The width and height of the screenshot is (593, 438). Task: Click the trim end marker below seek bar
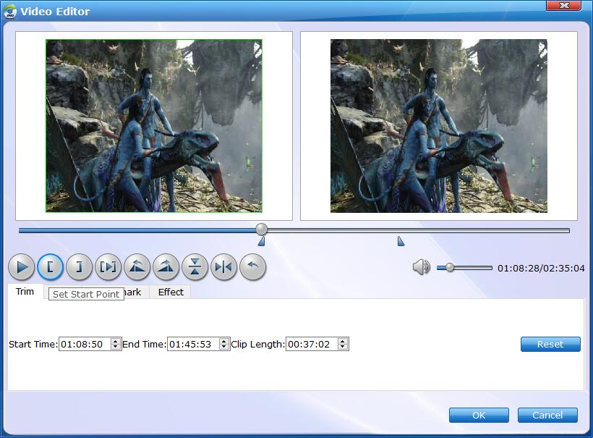click(x=401, y=242)
